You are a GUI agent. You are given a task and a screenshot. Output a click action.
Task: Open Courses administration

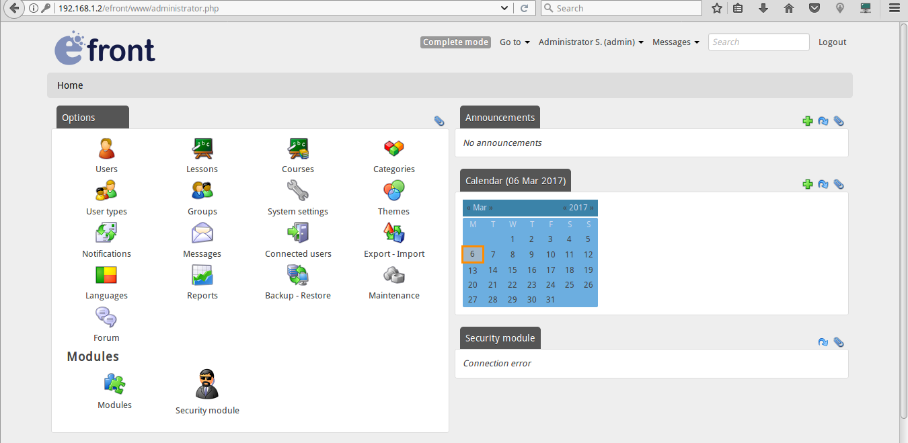coord(298,149)
